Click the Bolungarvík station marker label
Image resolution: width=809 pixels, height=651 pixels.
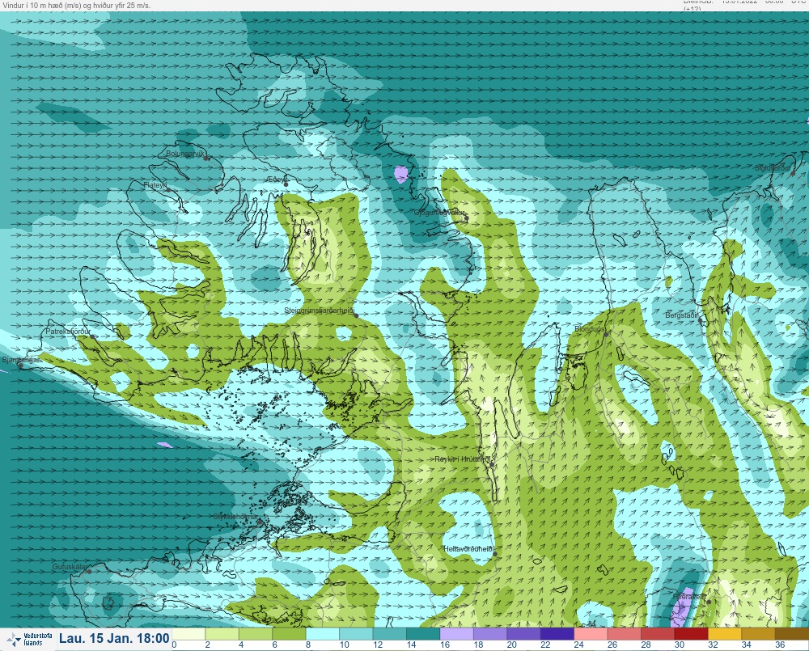(x=184, y=154)
